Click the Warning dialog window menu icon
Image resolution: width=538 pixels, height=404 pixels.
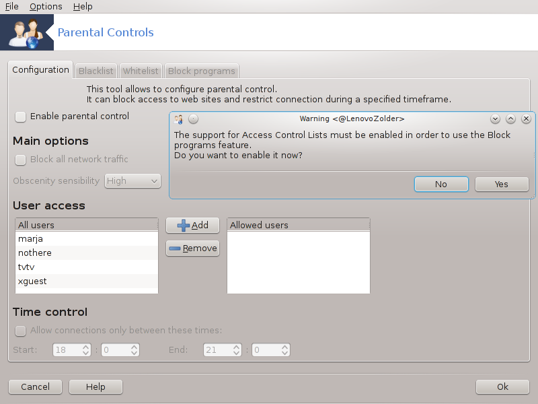[178, 119]
